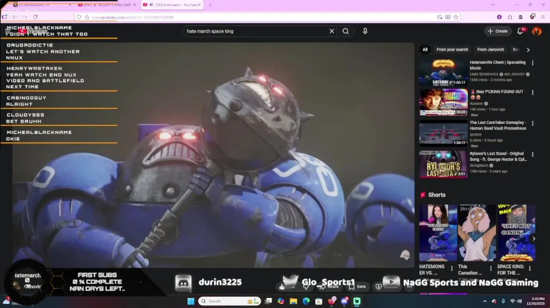The height and width of the screenshot is (308, 550).
Task: Open The Last CareTaker Gameplay thumbnail
Action: click(443, 133)
